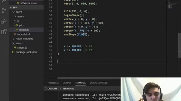Click the speedX variable on line 45
This screenshot has height=101, width=181.
click(76, 46)
